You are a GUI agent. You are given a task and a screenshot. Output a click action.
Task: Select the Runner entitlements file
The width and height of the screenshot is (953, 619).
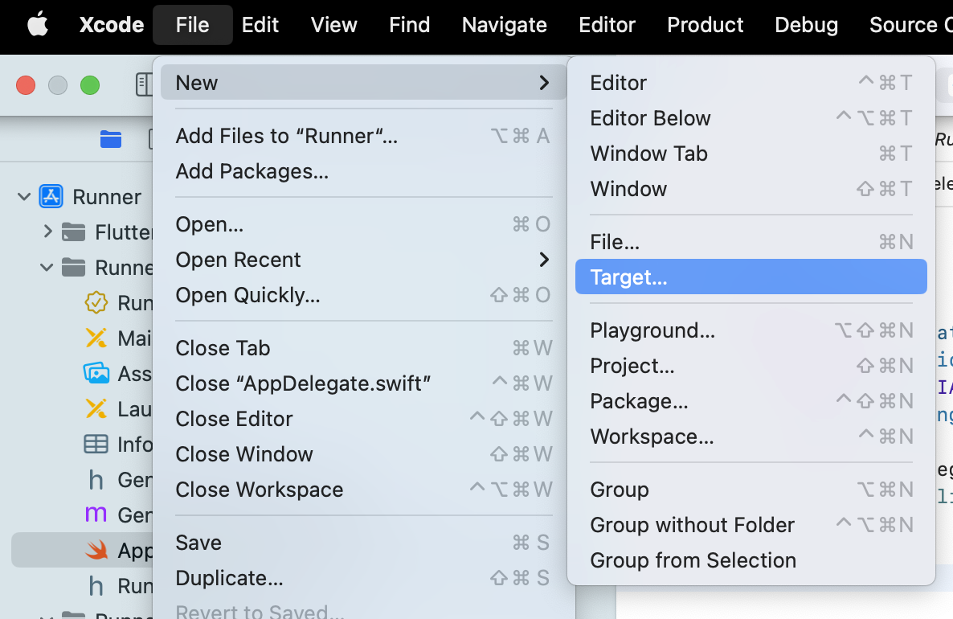tap(98, 302)
